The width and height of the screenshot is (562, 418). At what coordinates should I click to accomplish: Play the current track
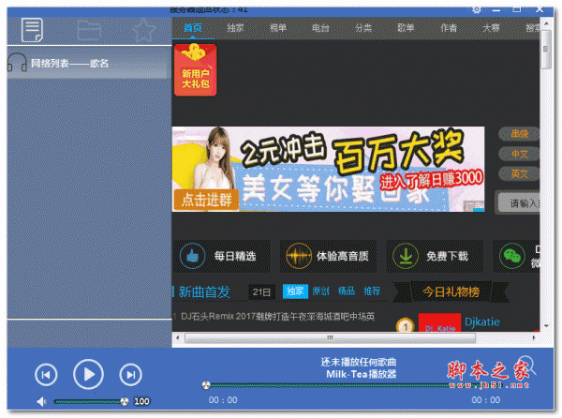pos(88,374)
